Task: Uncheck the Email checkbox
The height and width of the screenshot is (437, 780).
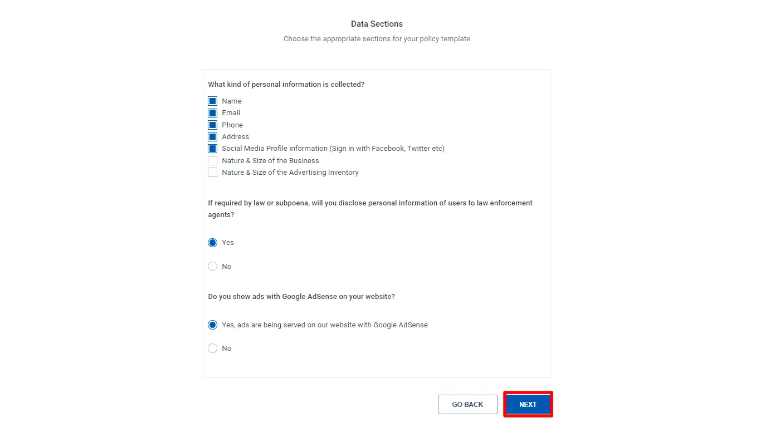Action: pos(212,112)
